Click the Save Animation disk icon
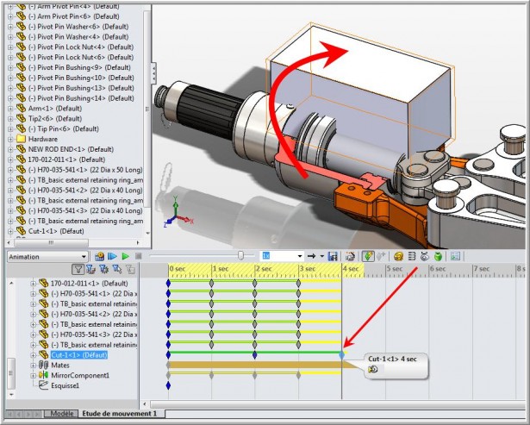Screen dimensions: 530x425 click(333, 256)
